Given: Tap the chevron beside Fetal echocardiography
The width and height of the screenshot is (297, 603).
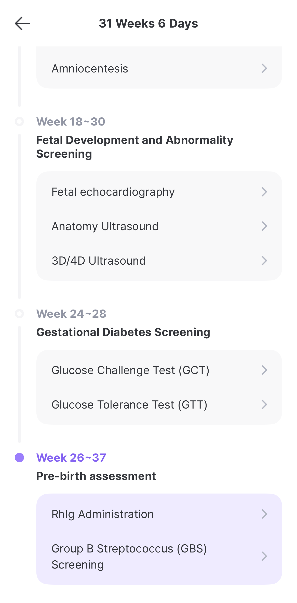Looking at the screenshot, I should [264, 192].
